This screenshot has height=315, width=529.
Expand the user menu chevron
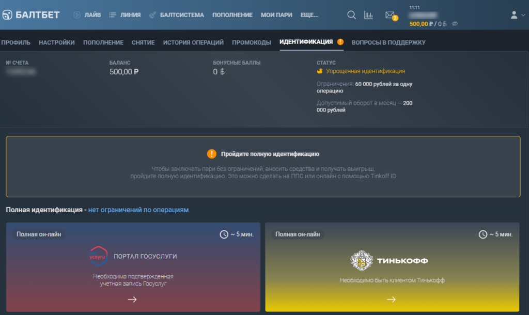tap(523, 15)
